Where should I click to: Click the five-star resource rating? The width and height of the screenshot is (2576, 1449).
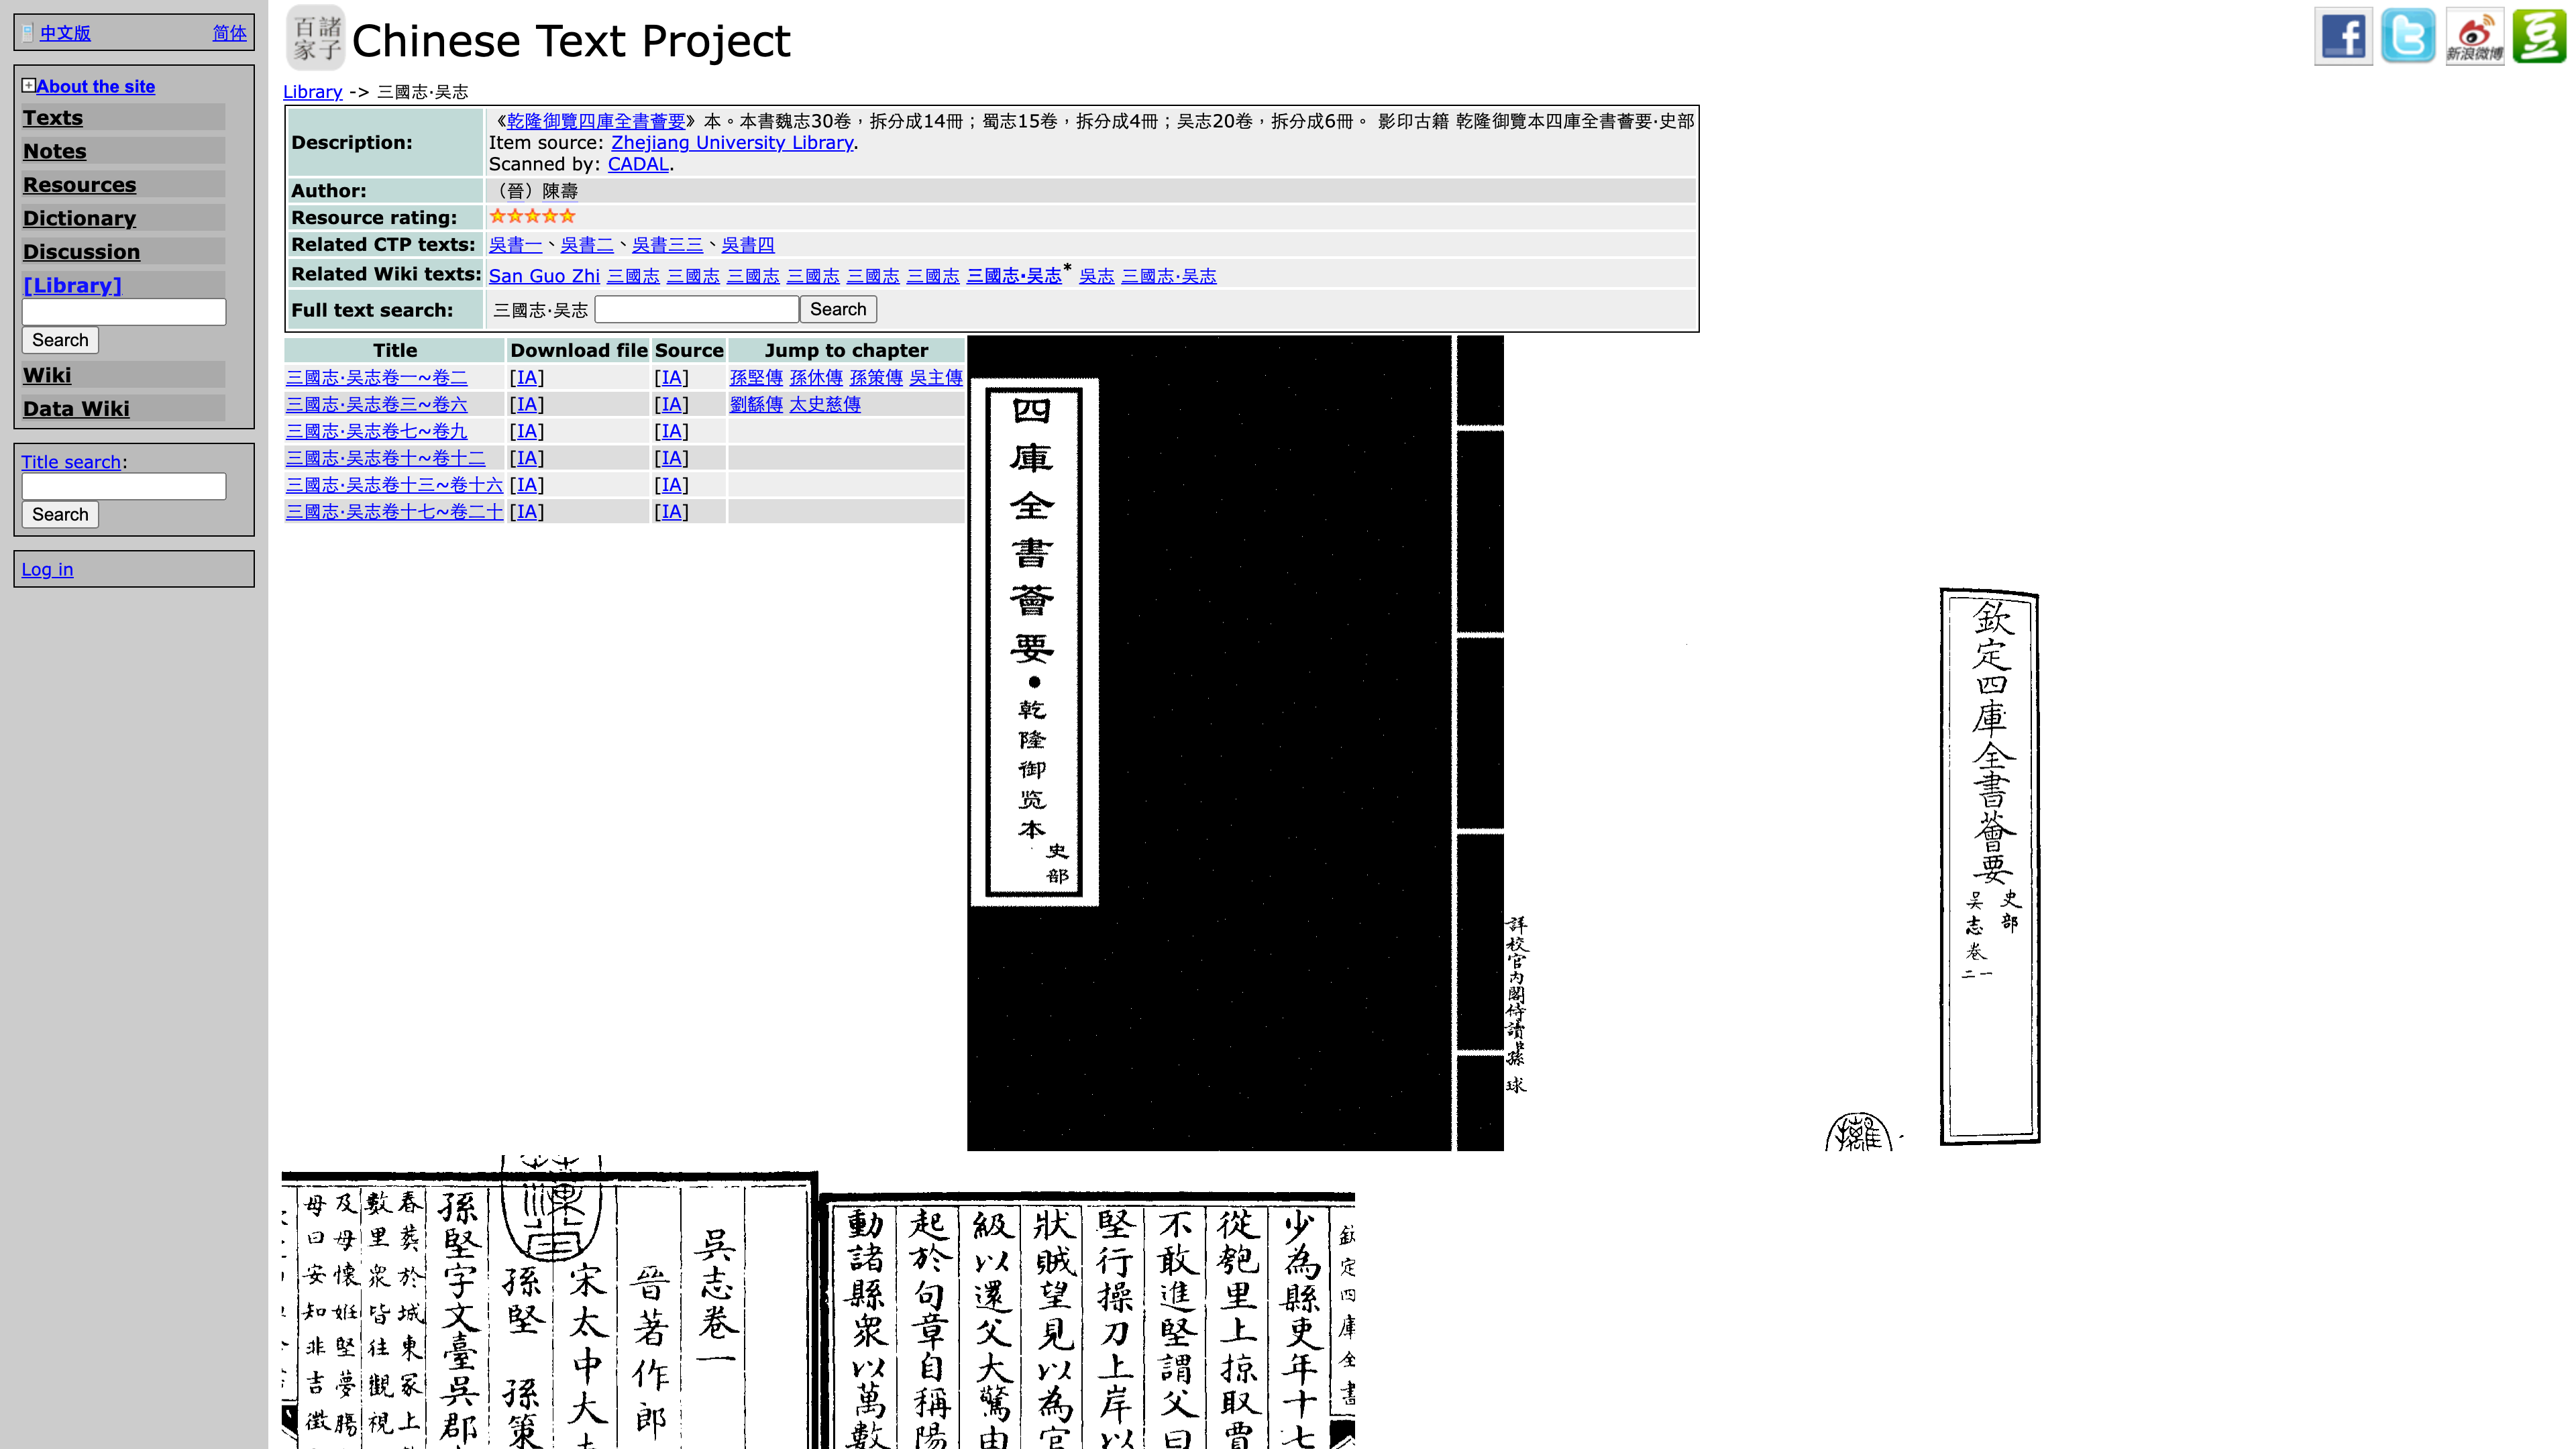point(532,216)
